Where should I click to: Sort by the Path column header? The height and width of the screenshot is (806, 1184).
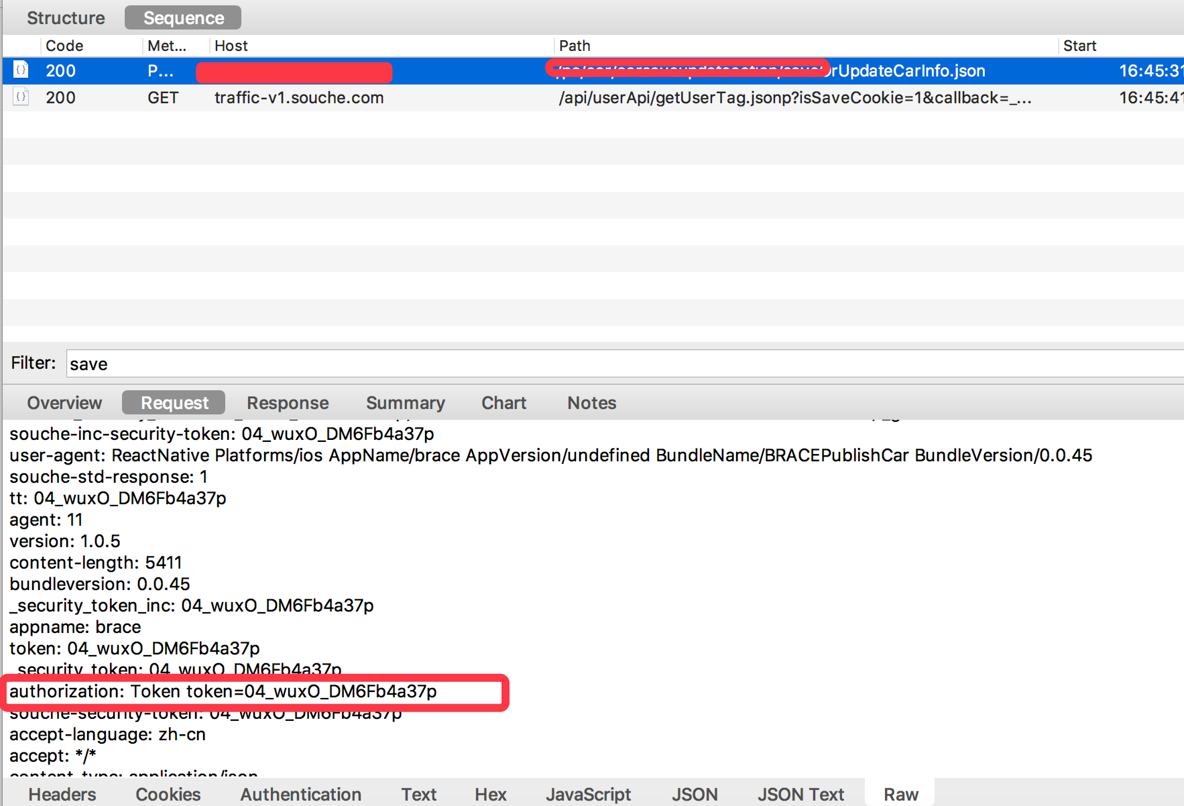tap(806, 46)
